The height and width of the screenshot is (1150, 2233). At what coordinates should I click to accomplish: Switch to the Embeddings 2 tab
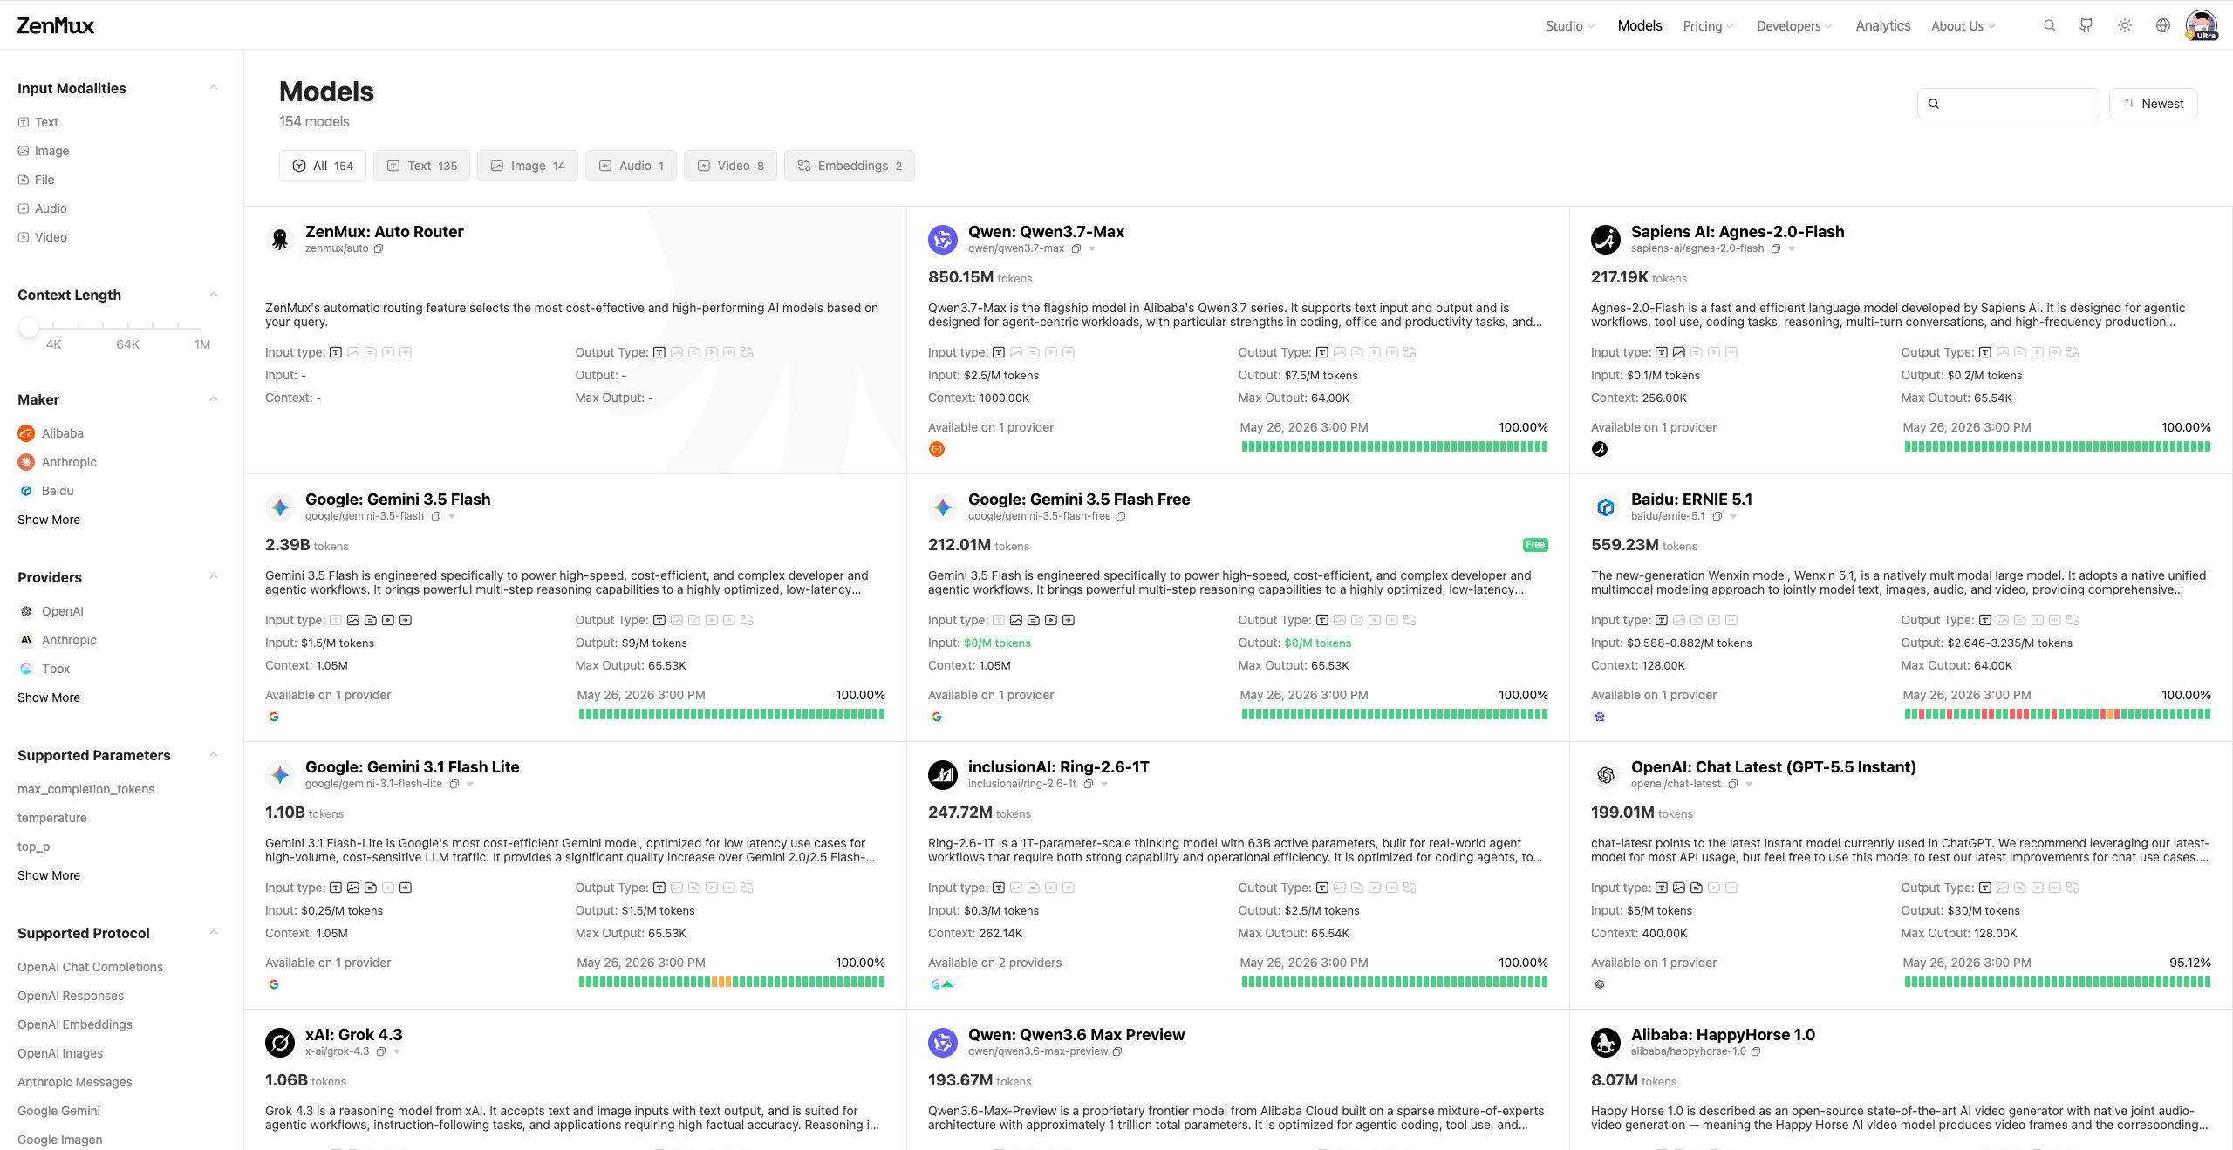tap(850, 166)
